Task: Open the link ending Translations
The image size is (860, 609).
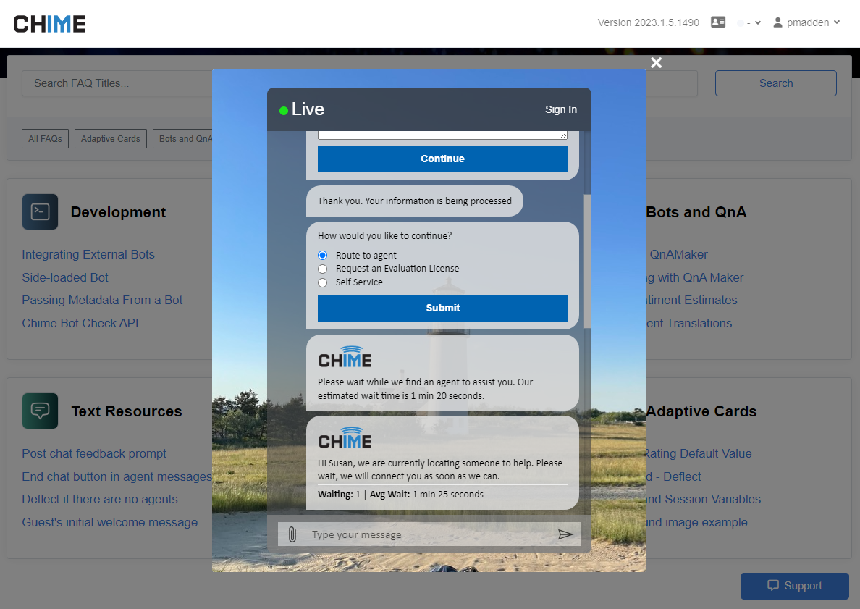Action: (689, 323)
